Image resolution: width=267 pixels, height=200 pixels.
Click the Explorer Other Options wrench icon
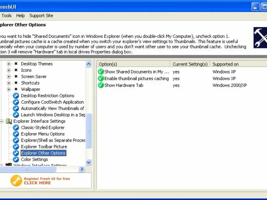click(x=16, y=153)
